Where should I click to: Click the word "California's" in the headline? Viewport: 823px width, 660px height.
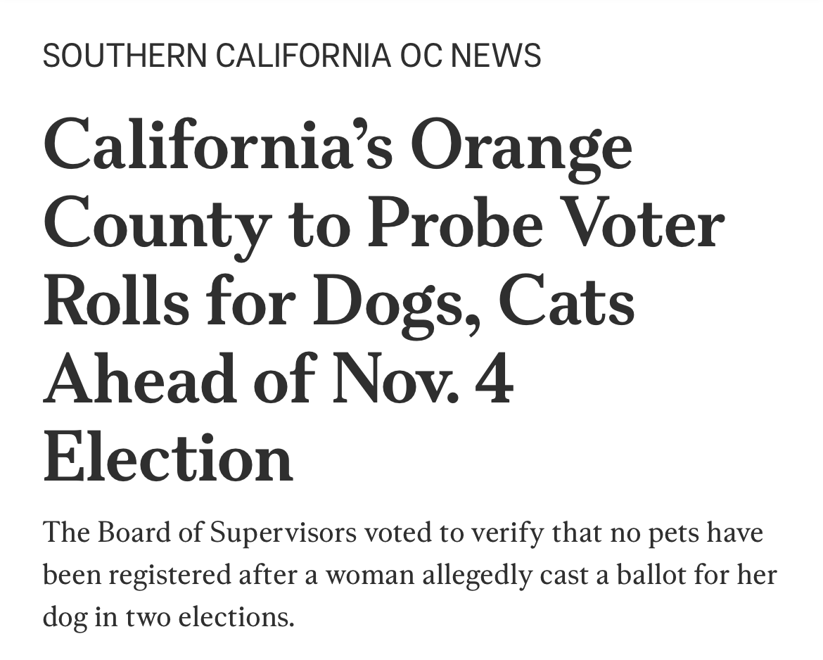pyautogui.click(x=218, y=146)
